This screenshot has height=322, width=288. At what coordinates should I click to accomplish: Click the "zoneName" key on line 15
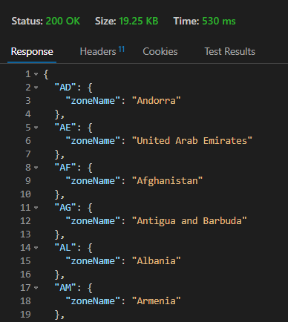(x=93, y=261)
